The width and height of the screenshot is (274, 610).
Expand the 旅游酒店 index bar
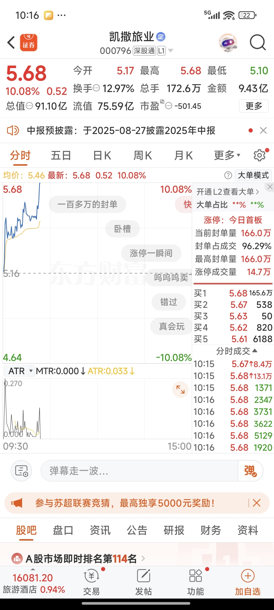coord(34,582)
